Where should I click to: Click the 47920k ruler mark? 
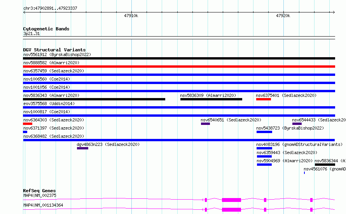pos(283,16)
